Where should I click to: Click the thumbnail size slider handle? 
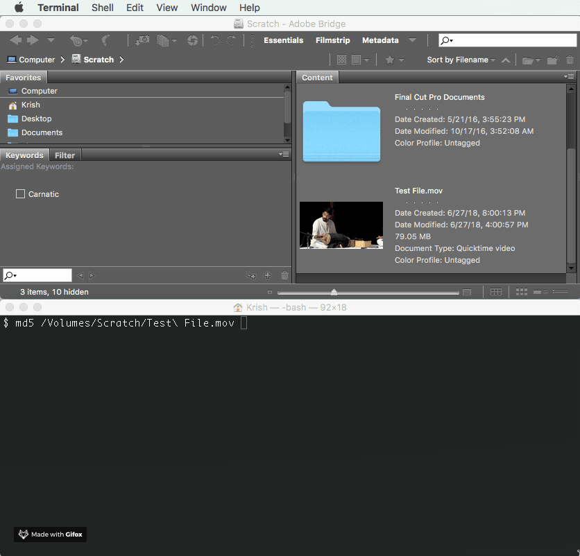(x=334, y=292)
